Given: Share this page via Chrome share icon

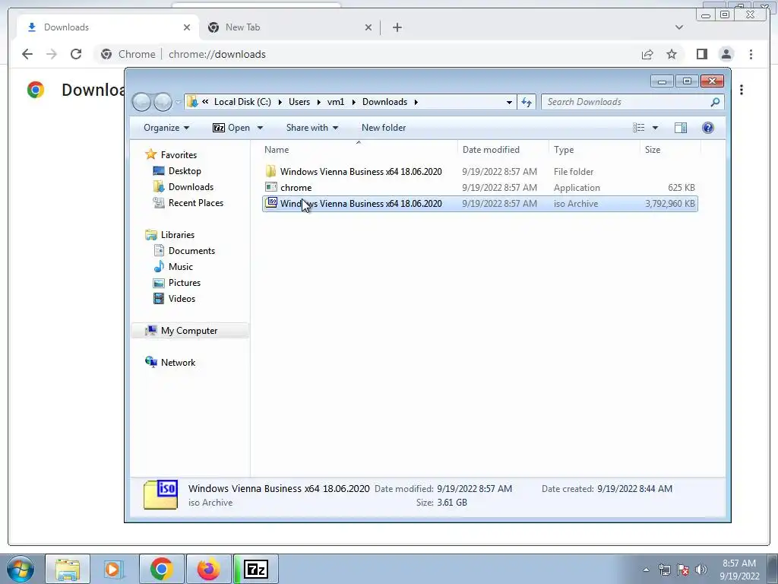Looking at the screenshot, I should pyautogui.click(x=647, y=54).
